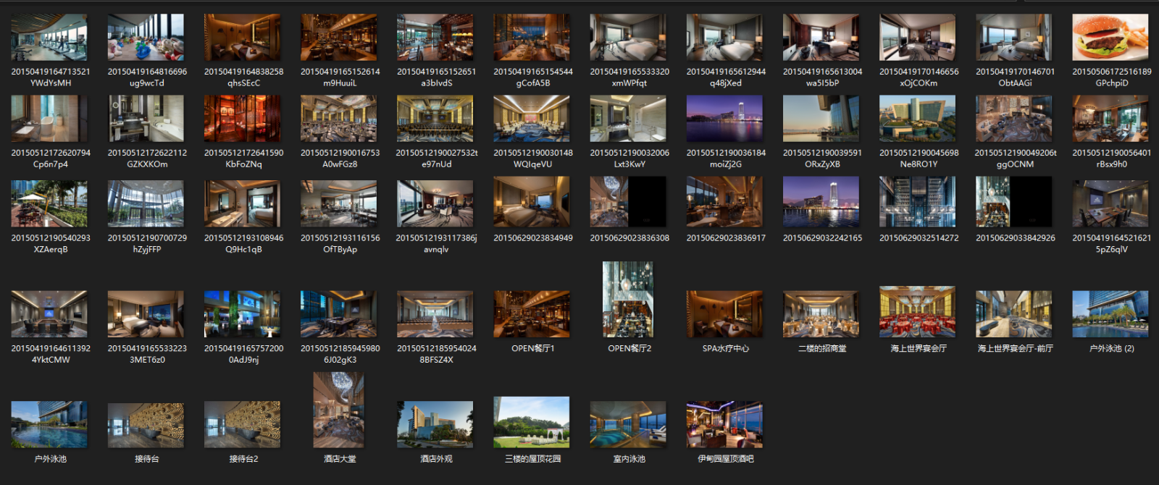This screenshot has height=485, width=1159.
Task: Open the 伊甸园屋顶酒吧 rooftop bar thumbnail
Action: [x=724, y=424]
